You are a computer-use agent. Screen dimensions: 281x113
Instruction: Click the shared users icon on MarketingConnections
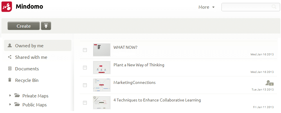click(269, 83)
